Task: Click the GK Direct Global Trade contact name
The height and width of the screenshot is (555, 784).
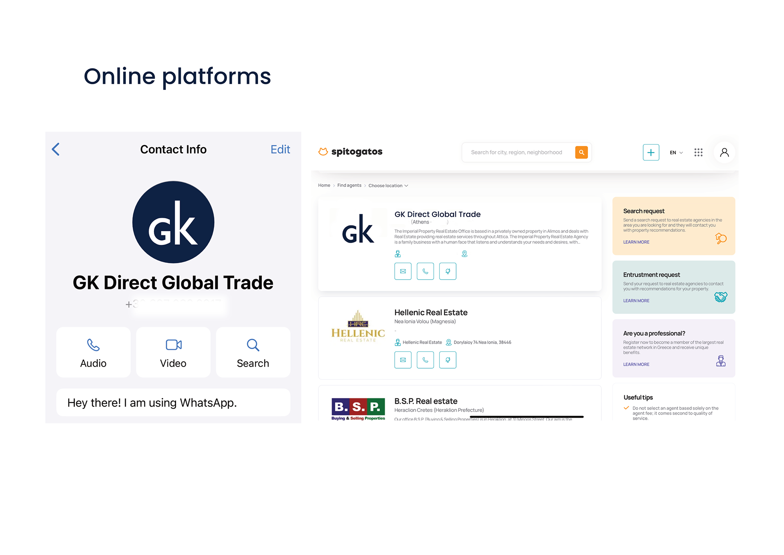Action: 173,283
